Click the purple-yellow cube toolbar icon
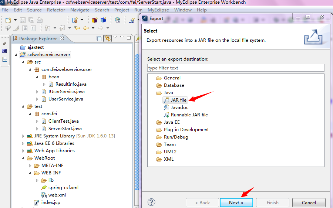Viewport: 333px width, 208px height. 94,20
